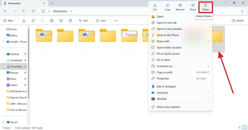This screenshot has width=248, height=130.
Task: Click the chevron after Documents in address bar
Action: [71, 11]
